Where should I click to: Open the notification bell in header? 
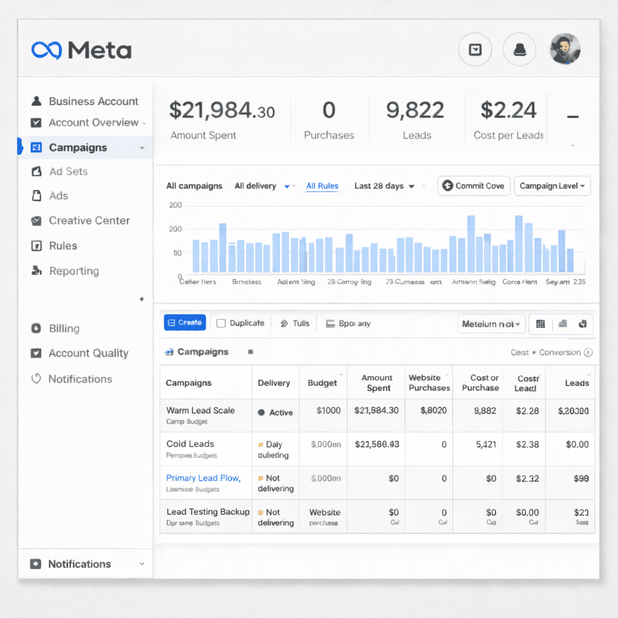pyautogui.click(x=520, y=49)
